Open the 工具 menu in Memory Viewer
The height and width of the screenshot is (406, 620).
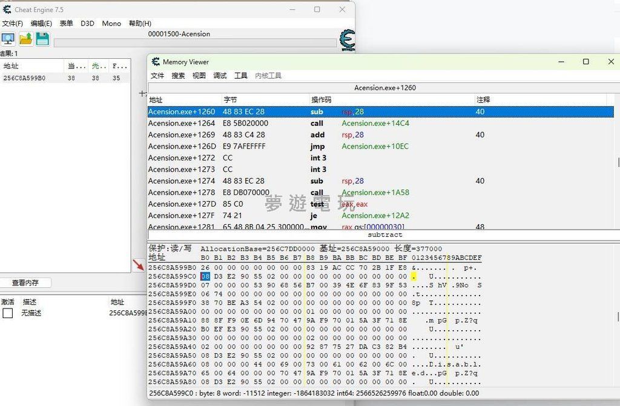(241, 76)
